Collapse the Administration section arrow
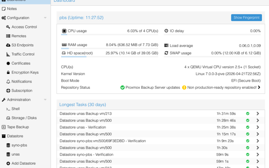Viewport: 269px width, 168px height. coord(45,99)
